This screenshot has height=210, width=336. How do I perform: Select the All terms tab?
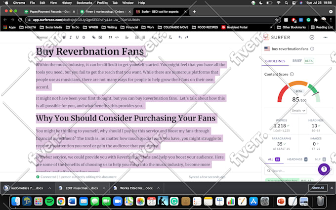coord(274,159)
